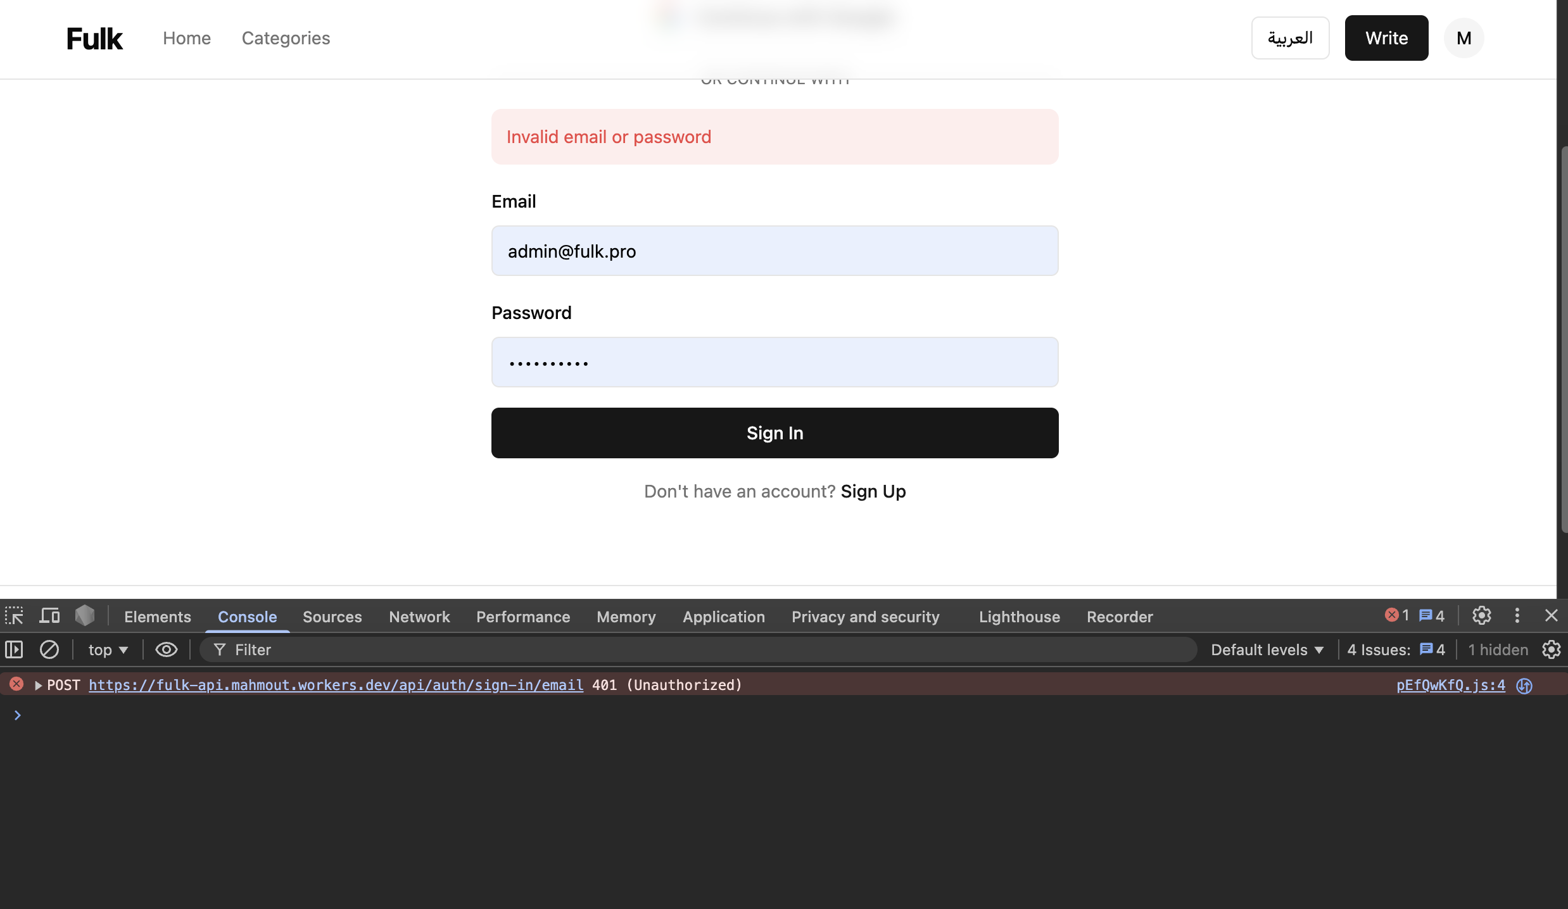Click the blue issues count badge in the tab bar
The image size is (1568, 909).
pyautogui.click(x=1431, y=616)
